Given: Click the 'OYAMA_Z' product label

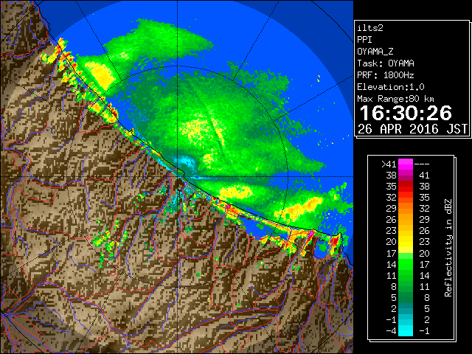Looking at the screenshot, I should click(375, 52).
